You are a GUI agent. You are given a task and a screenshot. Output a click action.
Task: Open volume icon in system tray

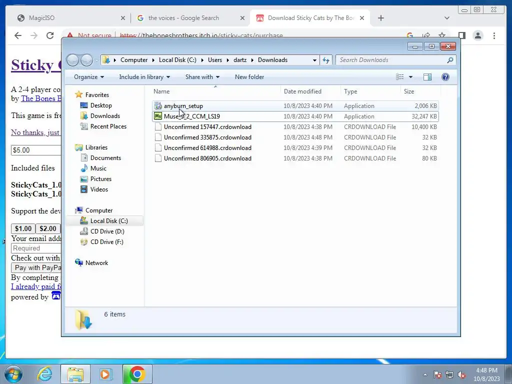click(x=461, y=374)
